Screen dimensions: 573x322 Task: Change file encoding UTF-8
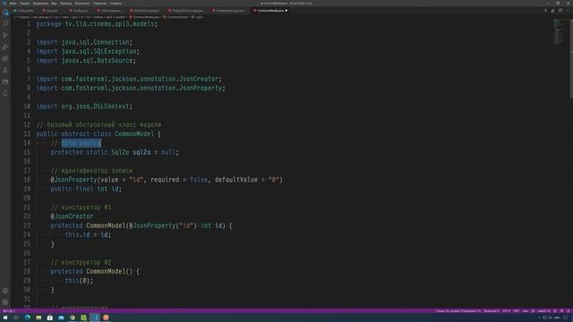[506, 311]
